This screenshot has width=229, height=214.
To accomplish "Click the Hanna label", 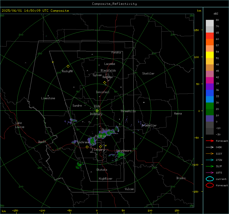I will click(178, 113).
